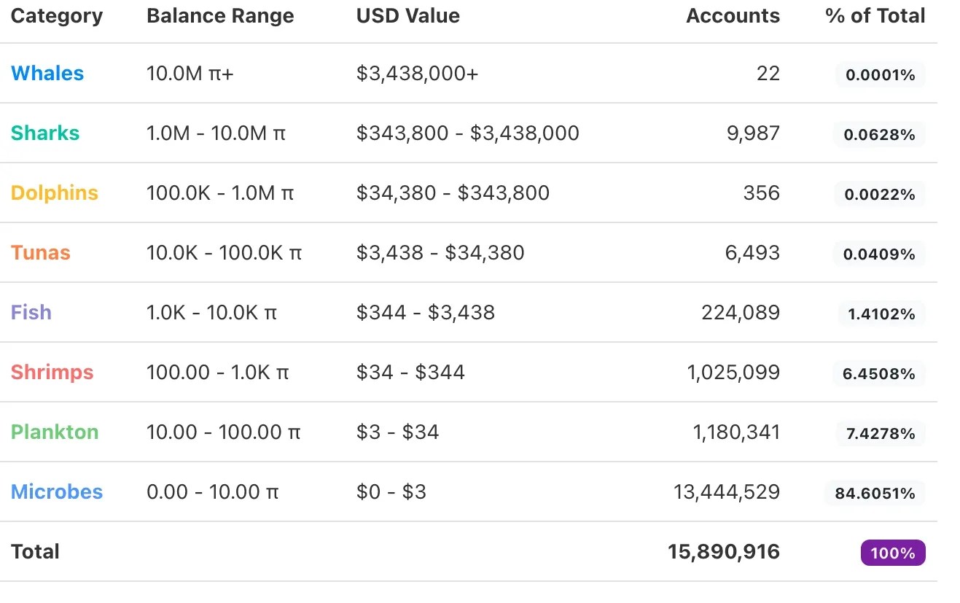This screenshot has width=960, height=603.
Task: Click the 6.4508% Shrimps badge
Action: (878, 374)
